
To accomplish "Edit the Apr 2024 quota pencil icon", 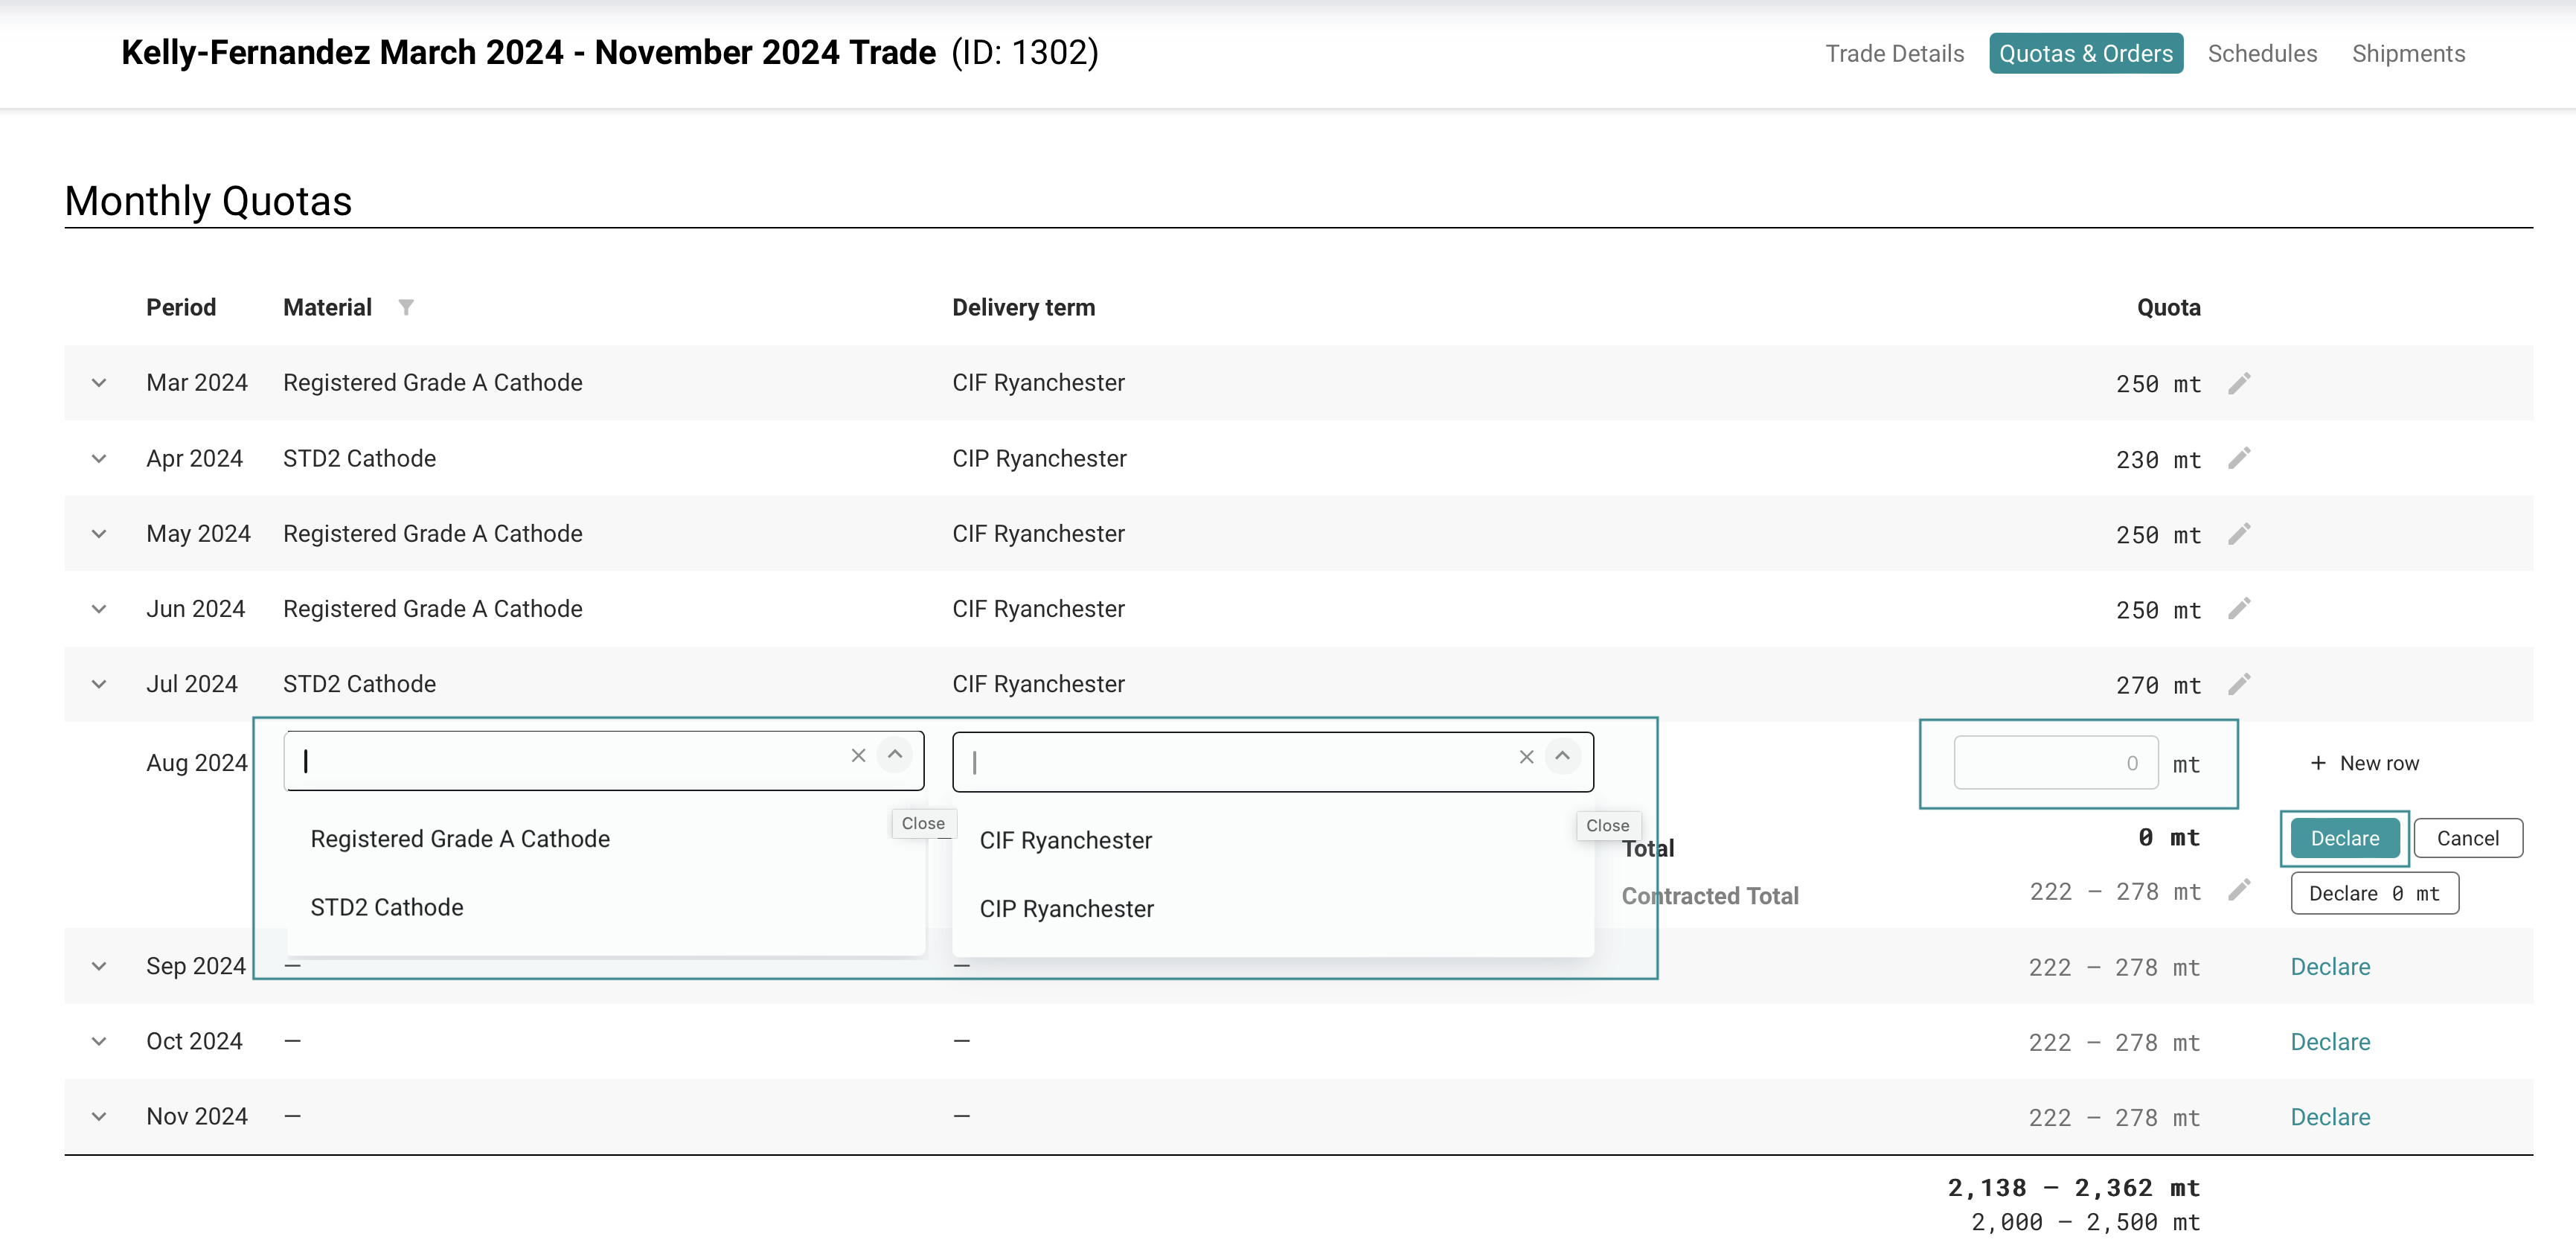I will (x=2239, y=458).
